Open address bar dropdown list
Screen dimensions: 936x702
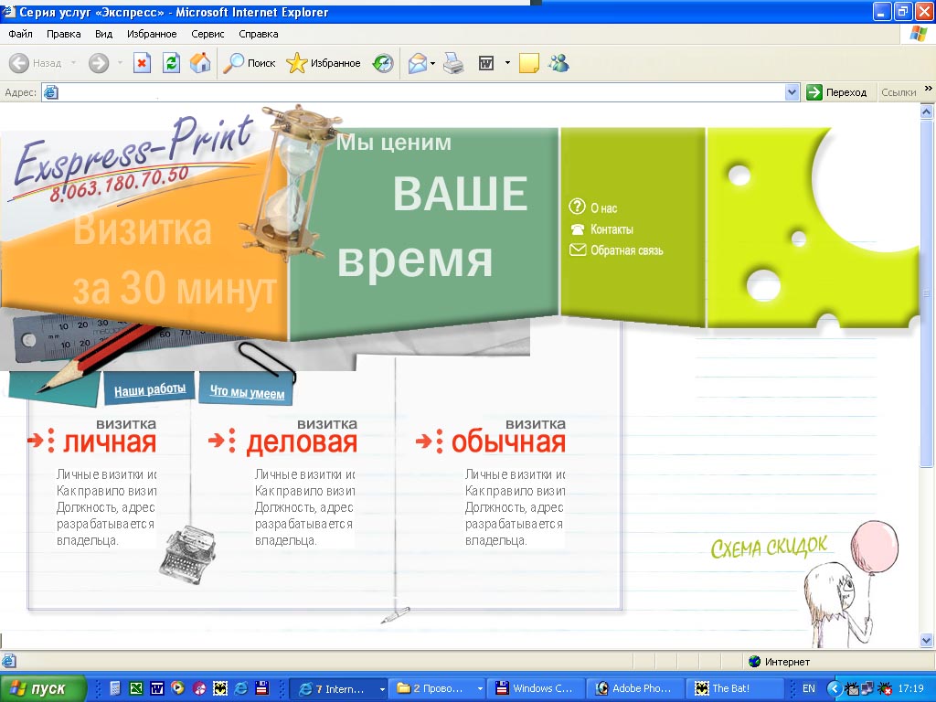[x=792, y=92]
